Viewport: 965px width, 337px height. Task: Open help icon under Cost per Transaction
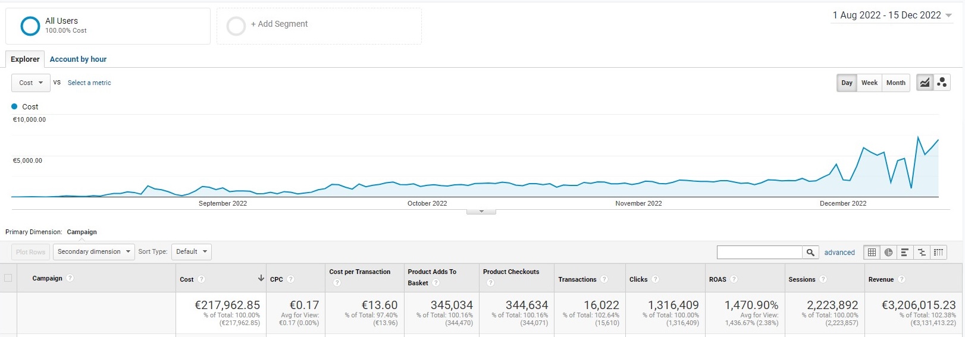click(337, 283)
